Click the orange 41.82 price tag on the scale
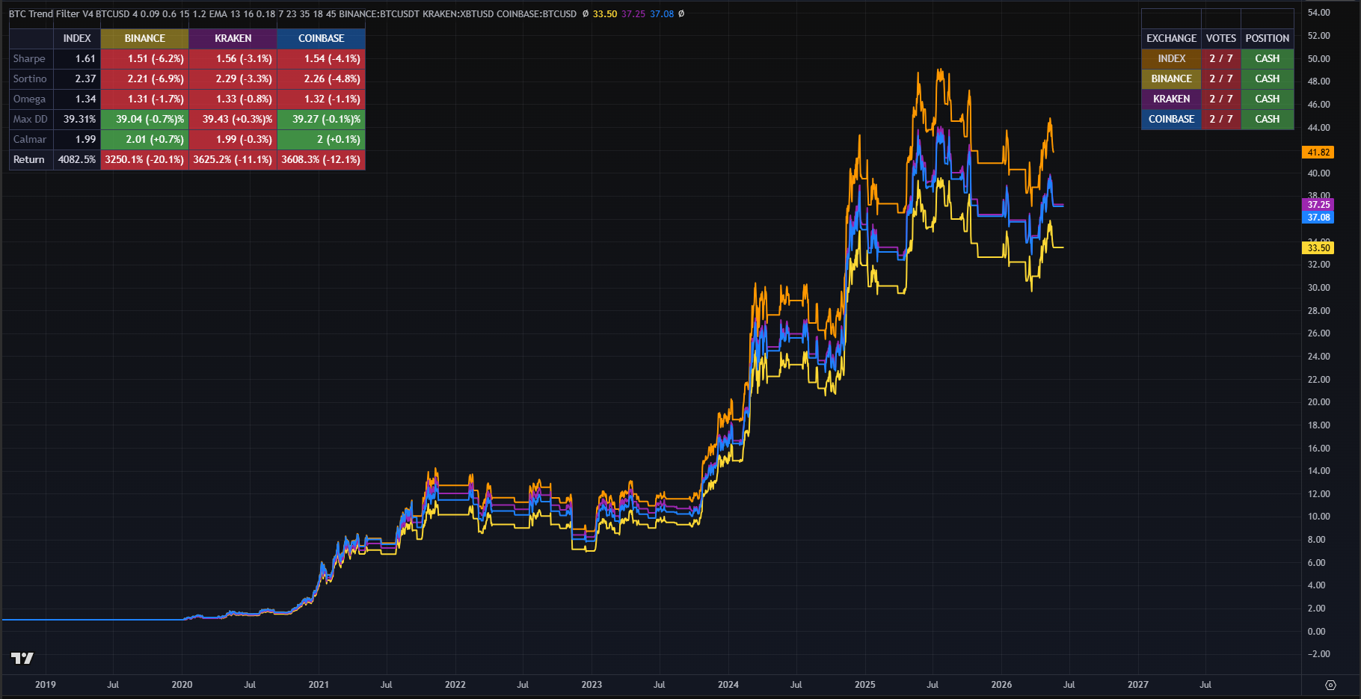 tap(1318, 152)
